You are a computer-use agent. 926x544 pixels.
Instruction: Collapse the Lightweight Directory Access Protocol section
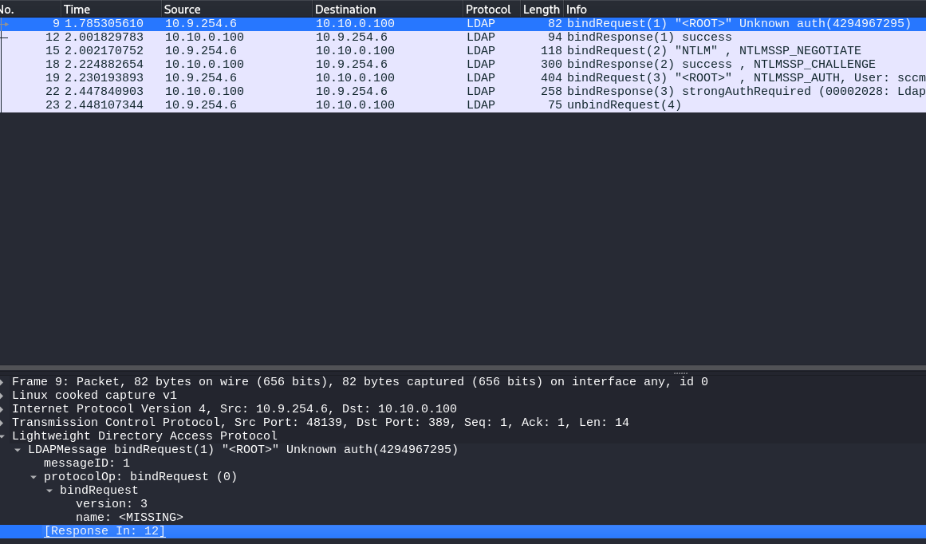pyautogui.click(x=5, y=436)
